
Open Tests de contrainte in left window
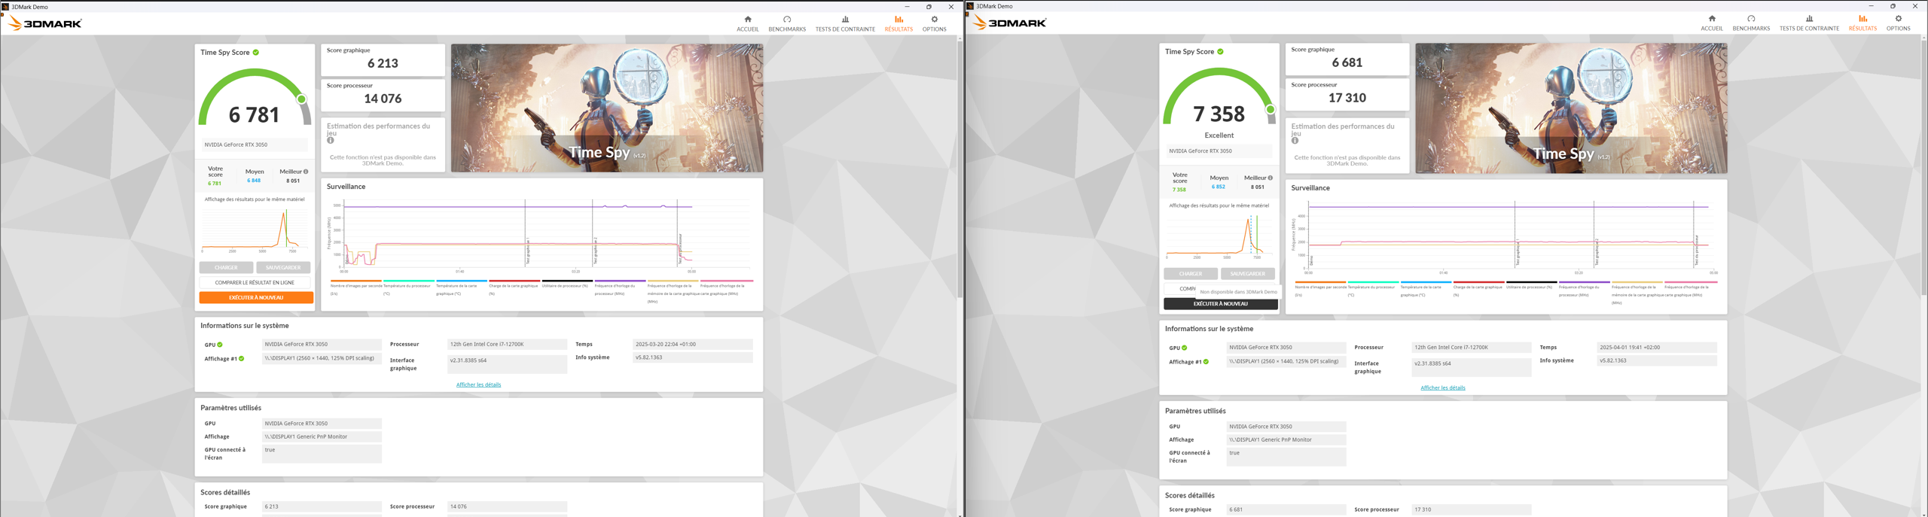pyautogui.click(x=845, y=23)
